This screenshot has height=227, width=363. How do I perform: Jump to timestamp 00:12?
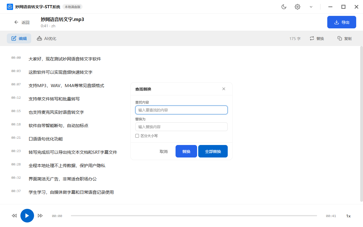coord(16,98)
